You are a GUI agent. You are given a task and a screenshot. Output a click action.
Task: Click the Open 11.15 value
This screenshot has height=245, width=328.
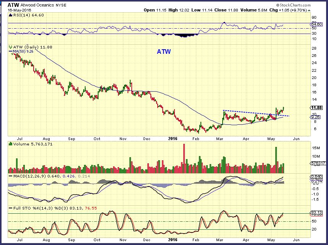pyautogui.click(x=154, y=10)
